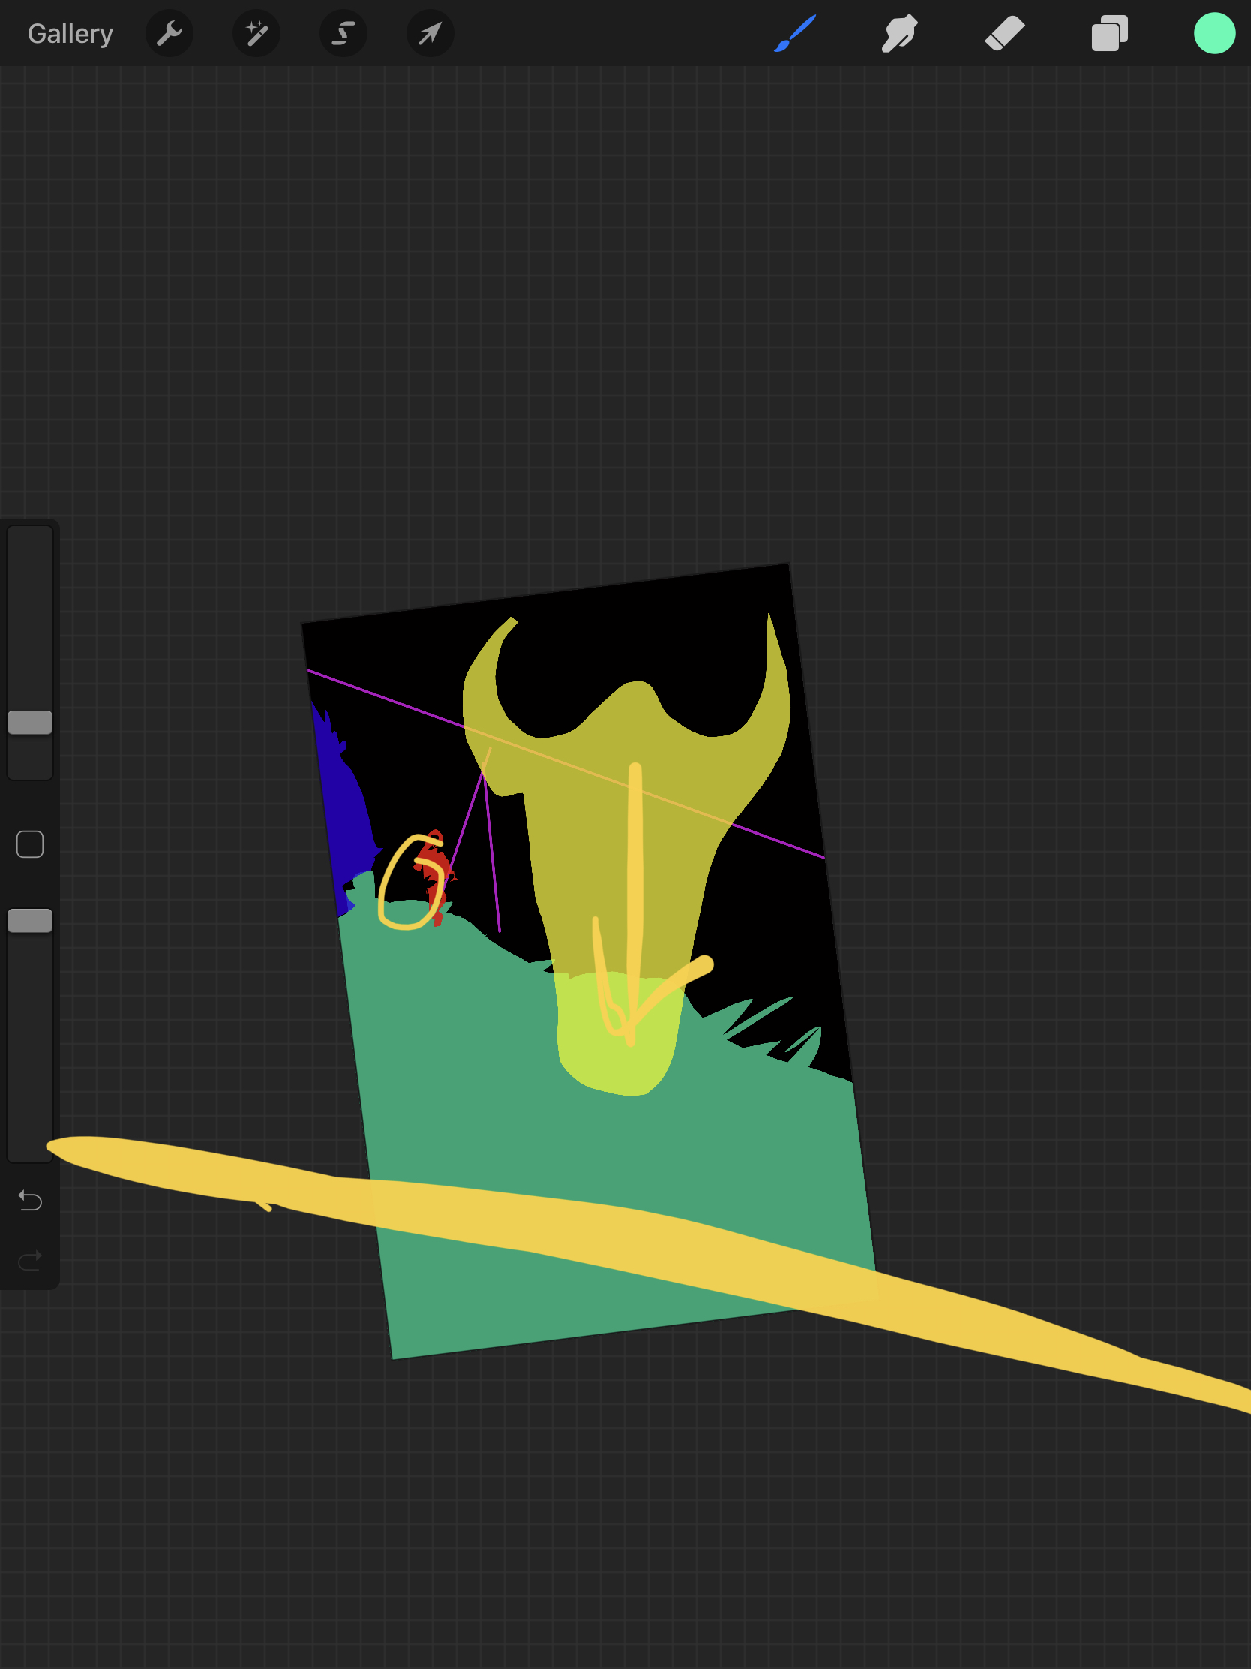Click the brush opacity slider handle

[30, 921]
